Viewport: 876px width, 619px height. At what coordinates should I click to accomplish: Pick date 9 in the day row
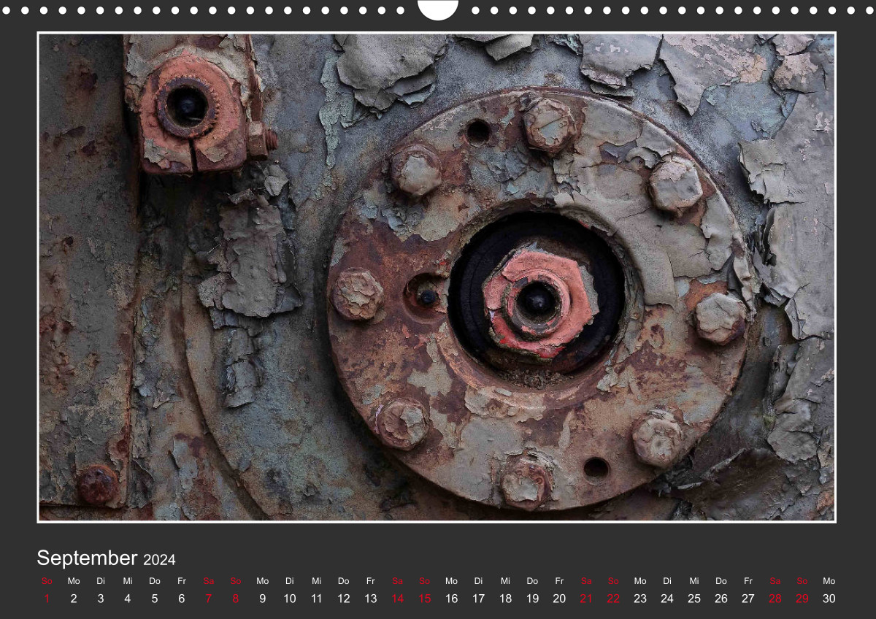click(x=263, y=599)
